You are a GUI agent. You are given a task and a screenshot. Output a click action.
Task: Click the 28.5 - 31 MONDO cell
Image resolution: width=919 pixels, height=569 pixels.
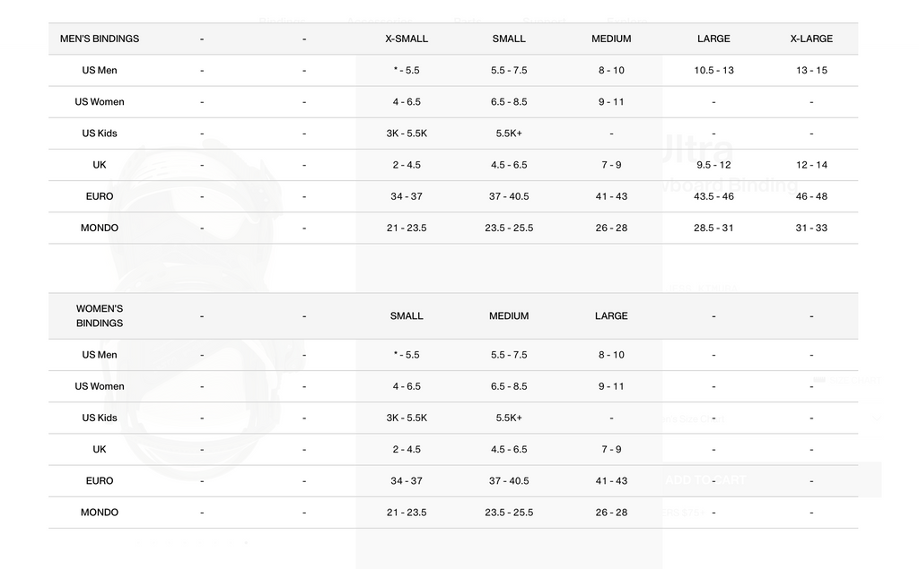[x=713, y=228]
